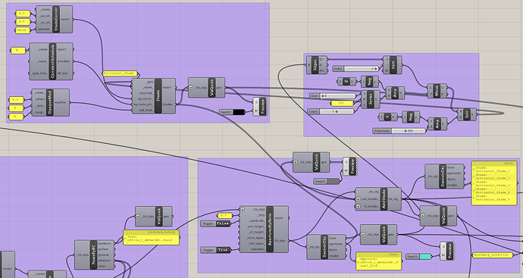Select the Extr extrude component
Viewport: 523px width, 278px height.
point(467,114)
